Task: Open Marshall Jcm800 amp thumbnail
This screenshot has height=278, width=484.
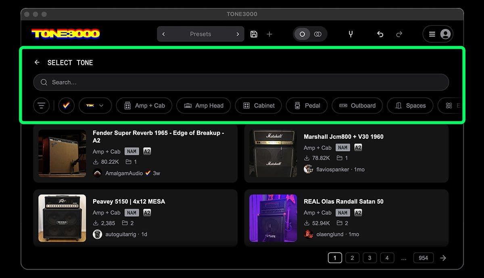Action: tap(273, 153)
